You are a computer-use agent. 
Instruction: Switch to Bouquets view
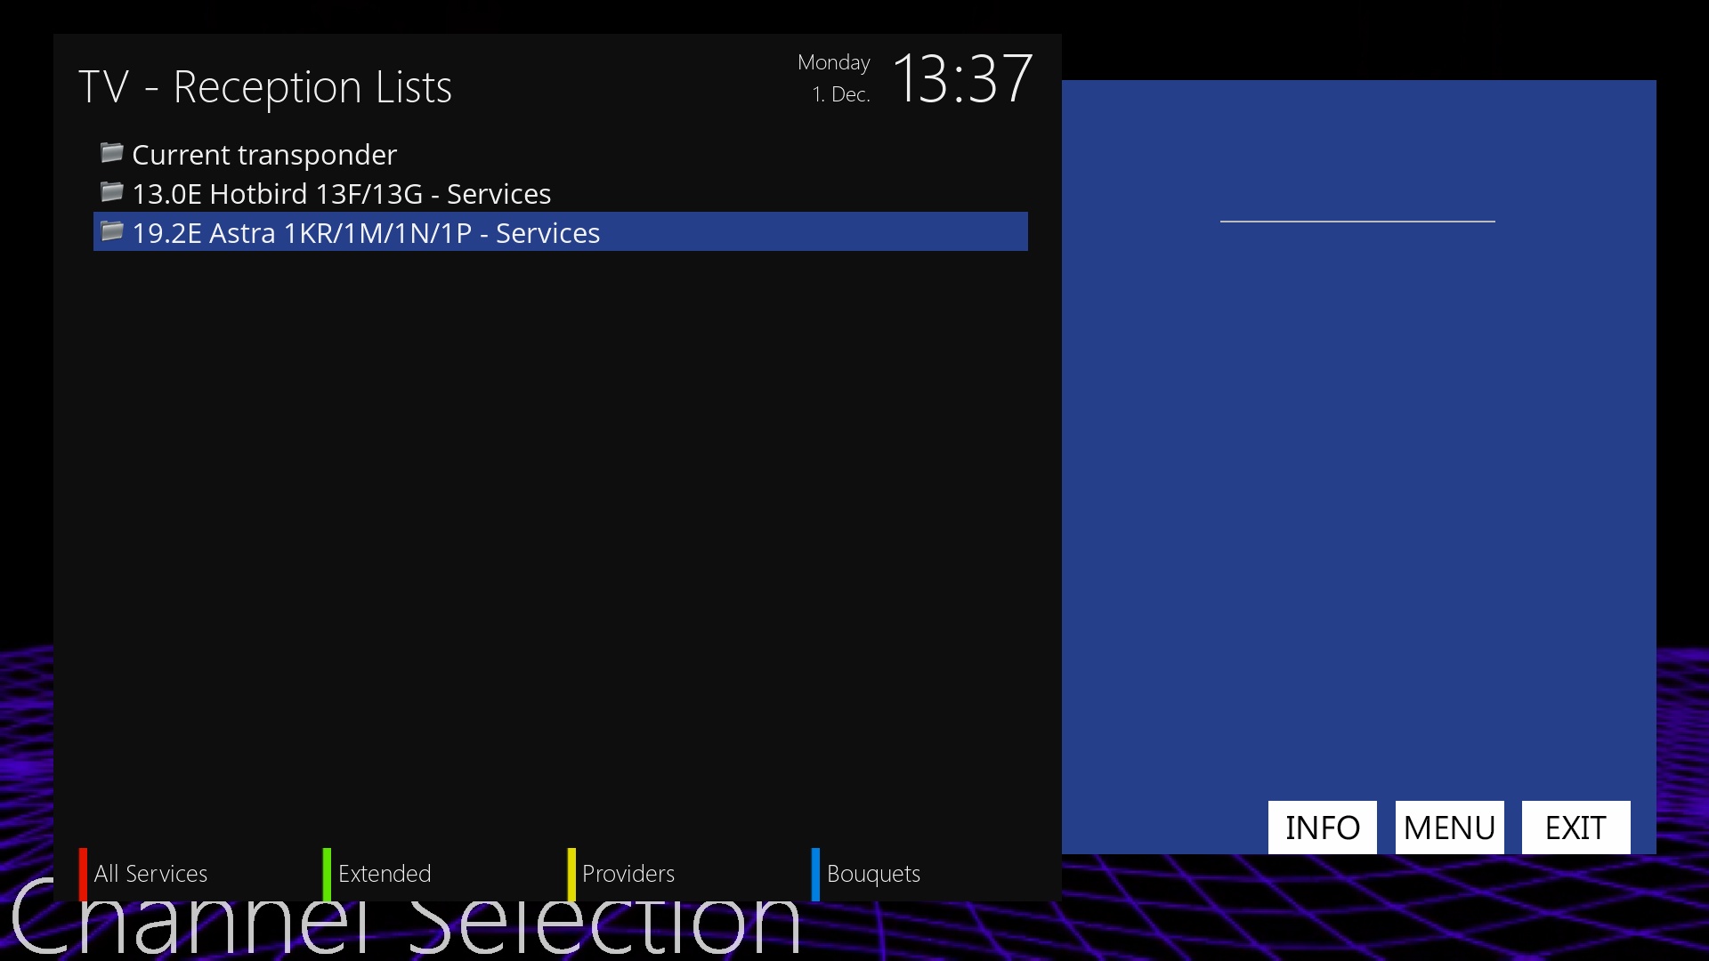[x=873, y=874]
